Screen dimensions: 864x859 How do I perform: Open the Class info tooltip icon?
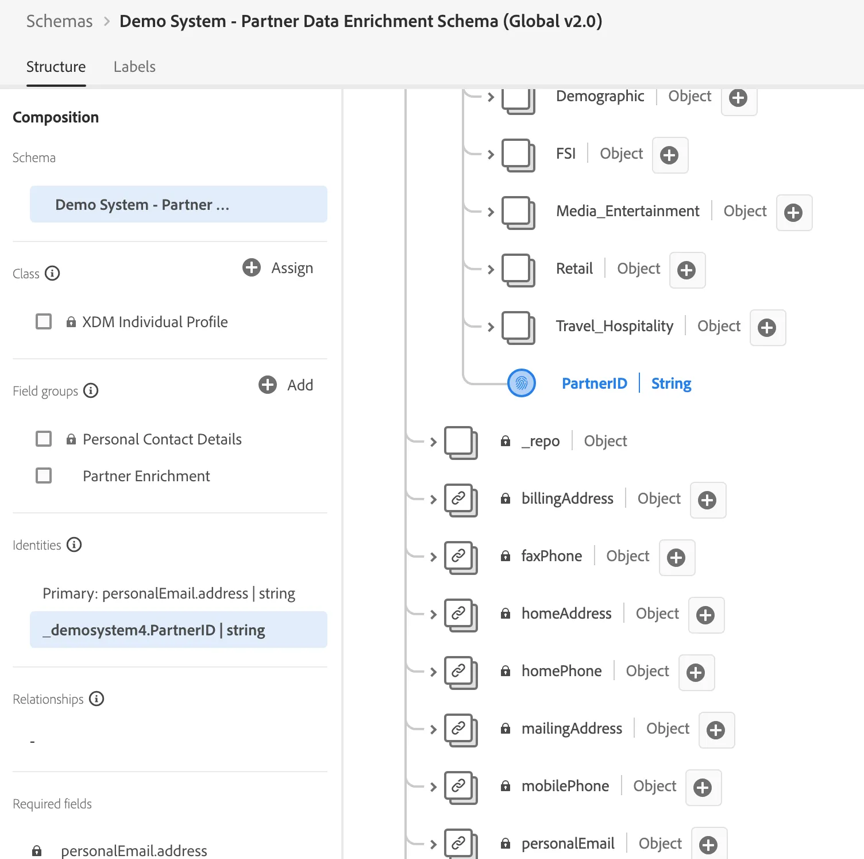coord(52,273)
